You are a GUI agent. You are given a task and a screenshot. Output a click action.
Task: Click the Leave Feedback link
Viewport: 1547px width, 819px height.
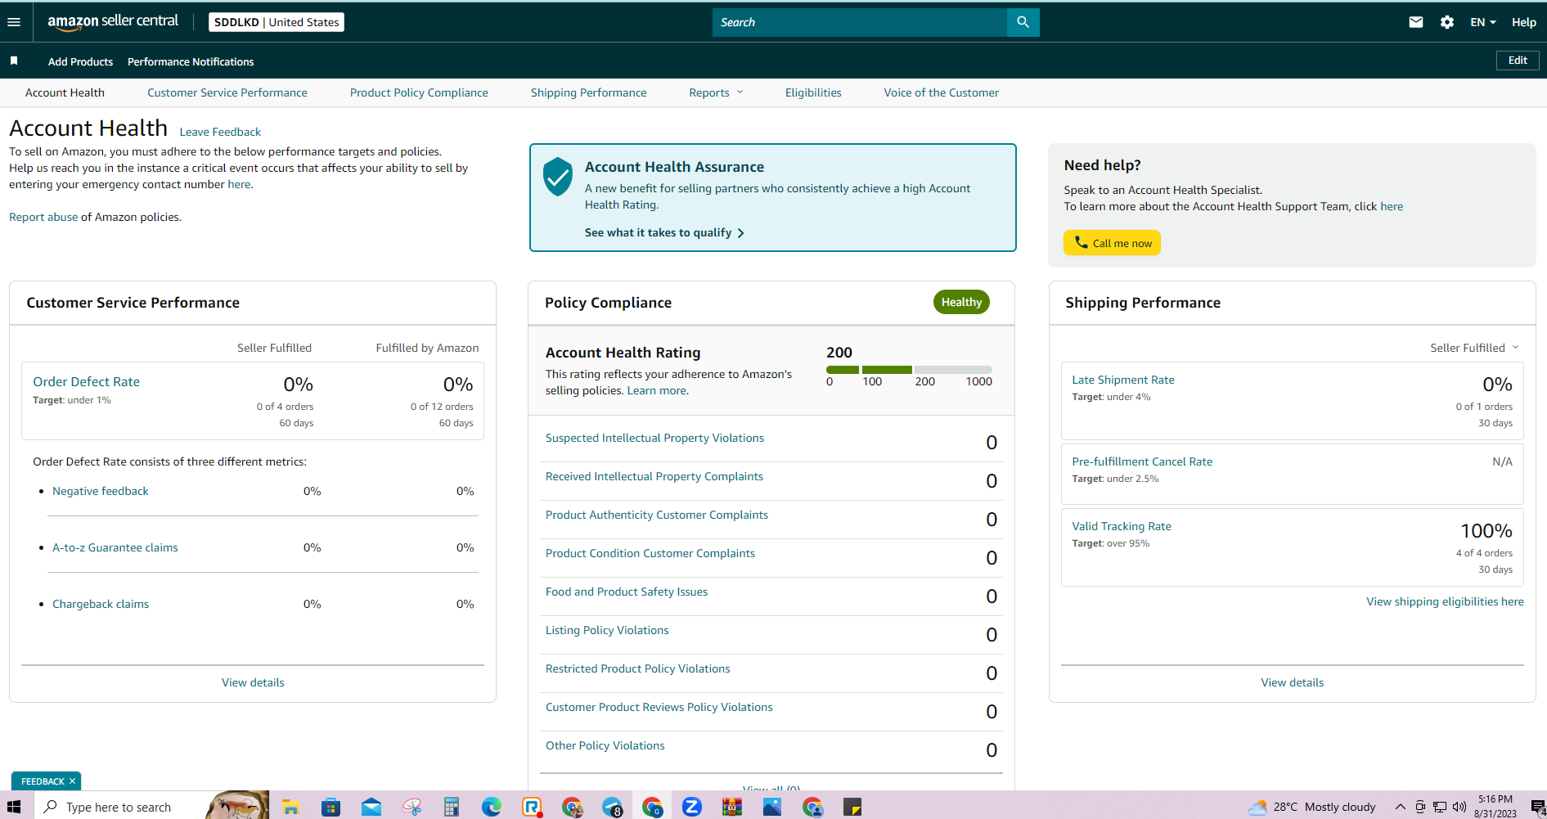(x=220, y=132)
